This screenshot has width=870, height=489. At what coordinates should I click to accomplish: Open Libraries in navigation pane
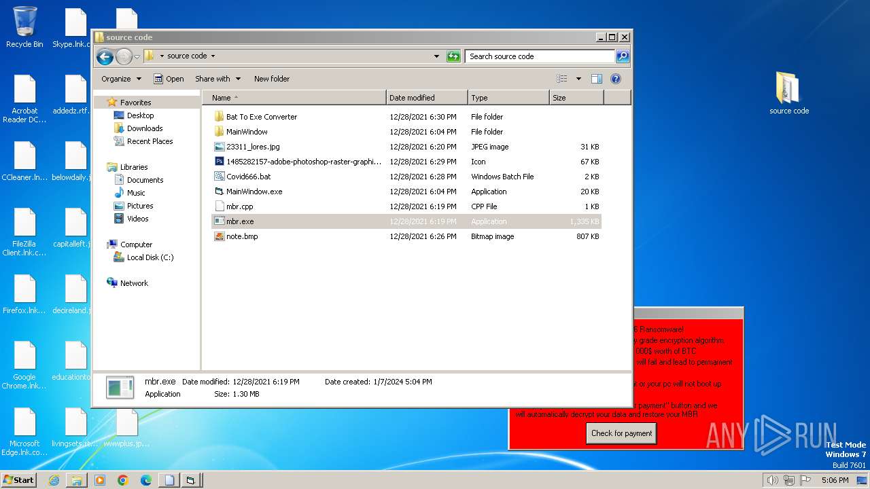(134, 167)
